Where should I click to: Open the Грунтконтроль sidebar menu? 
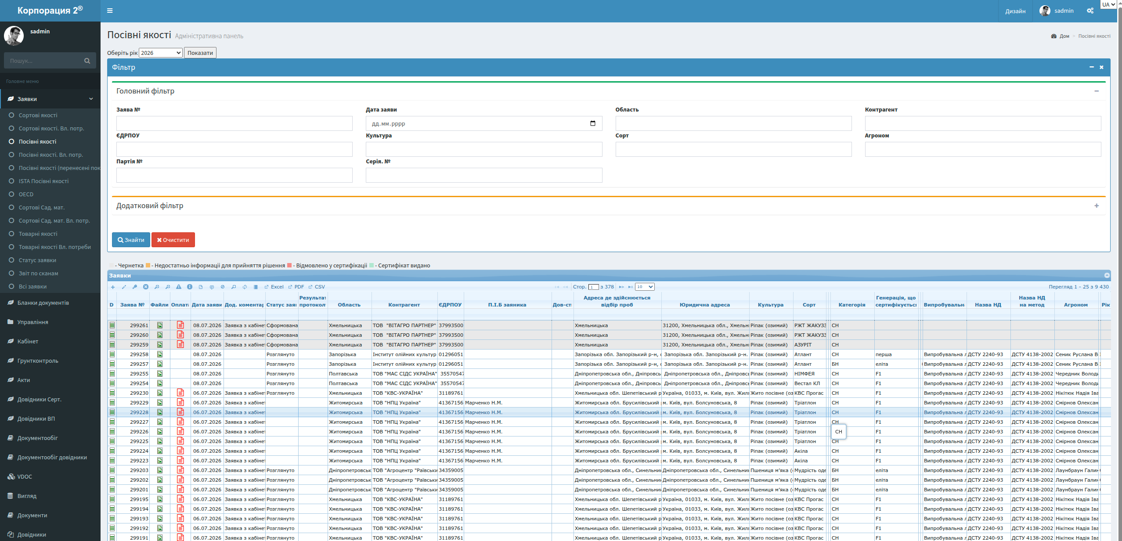[38, 361]
